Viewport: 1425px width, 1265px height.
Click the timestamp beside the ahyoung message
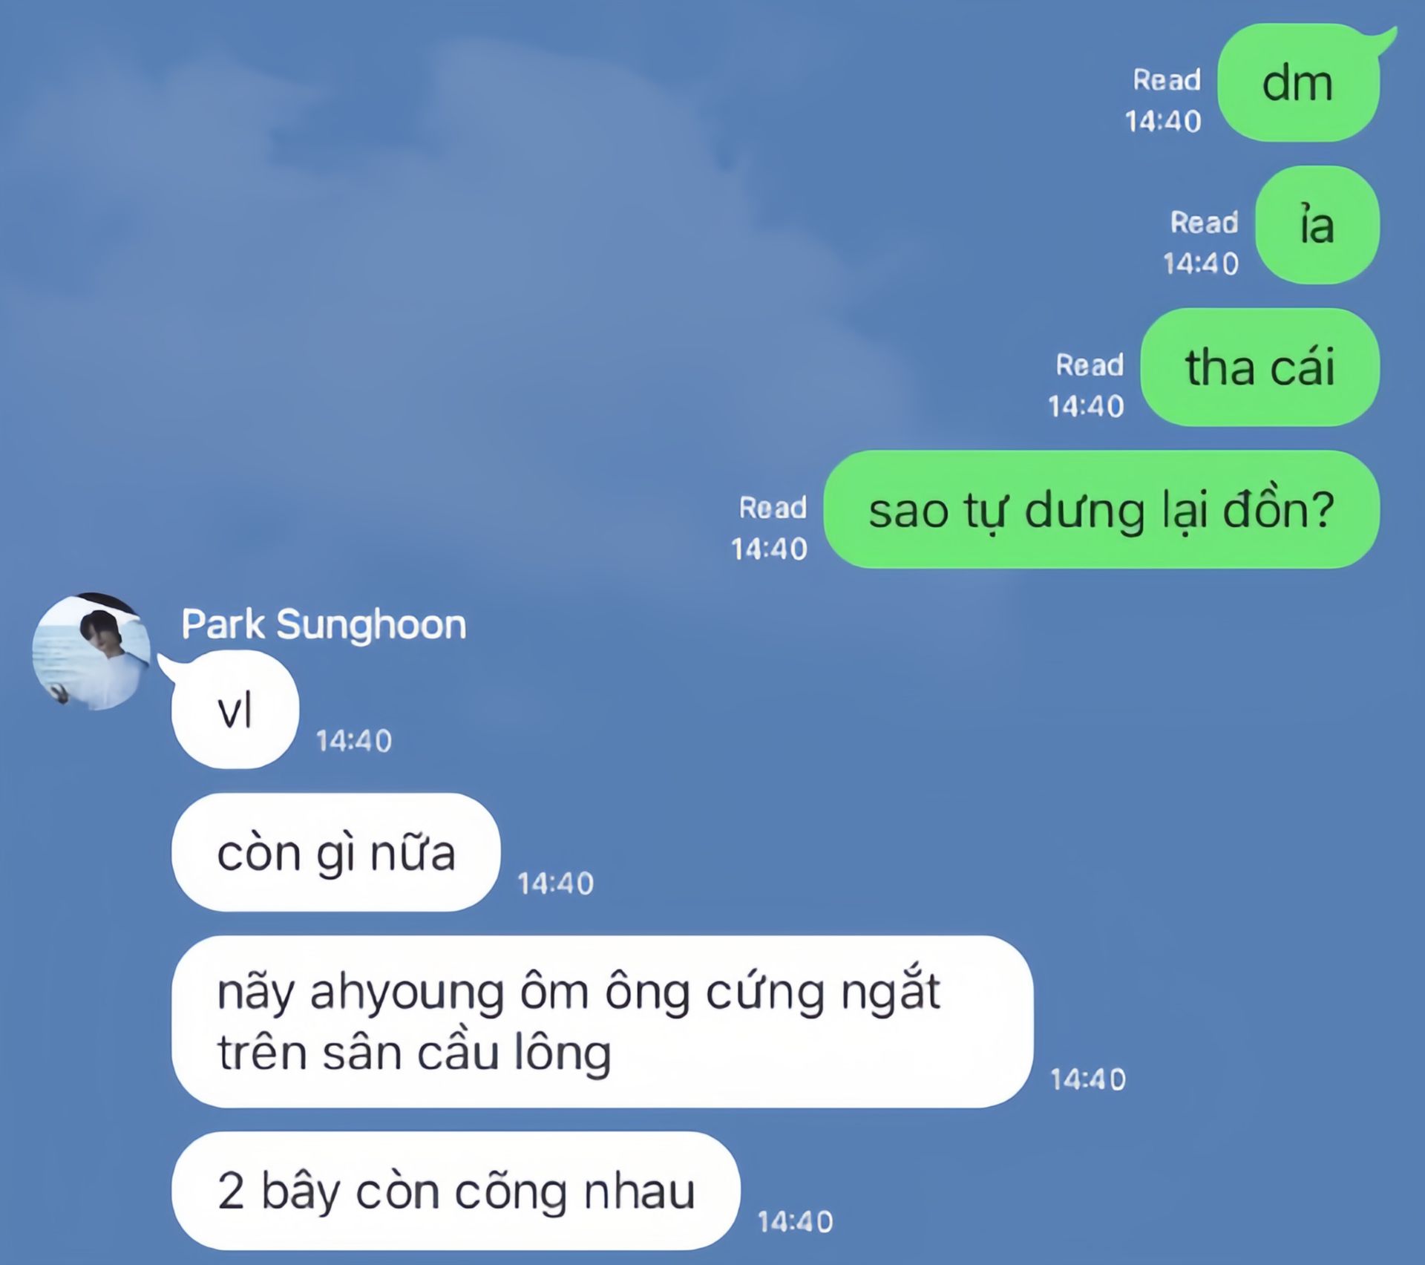pos(1088,1079)
